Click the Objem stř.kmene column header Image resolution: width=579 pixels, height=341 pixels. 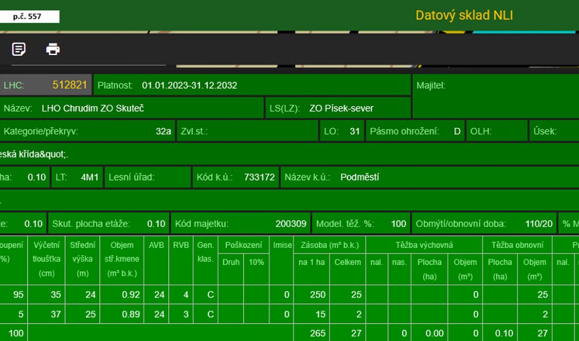click(122, 259)
